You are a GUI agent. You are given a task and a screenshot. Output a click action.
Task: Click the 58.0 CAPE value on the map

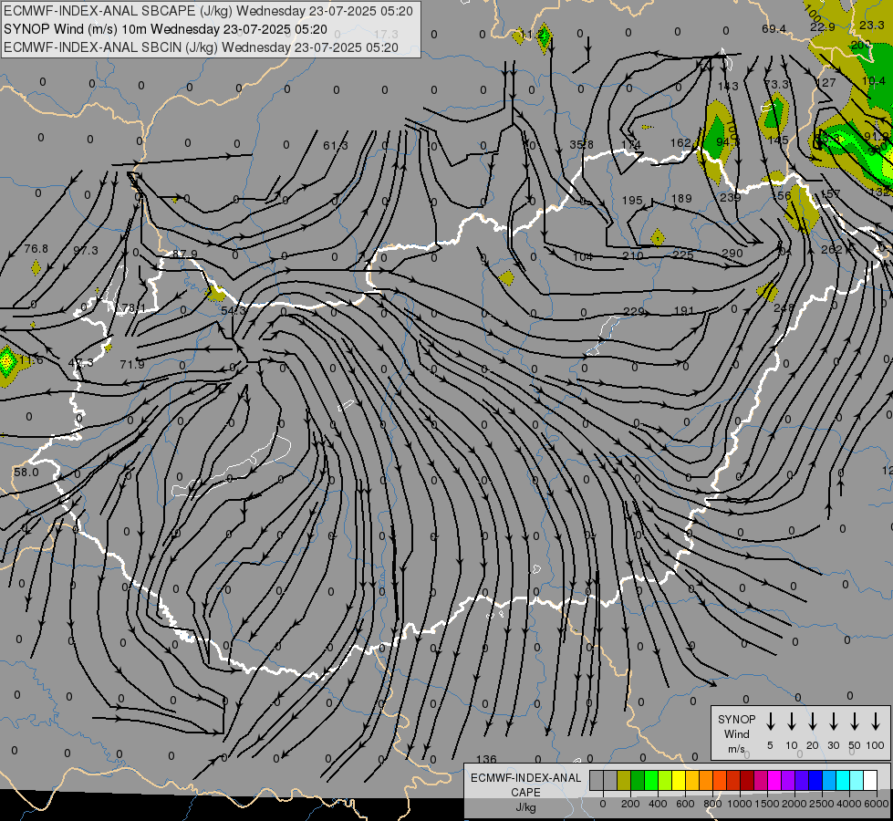tap(26, 473)
